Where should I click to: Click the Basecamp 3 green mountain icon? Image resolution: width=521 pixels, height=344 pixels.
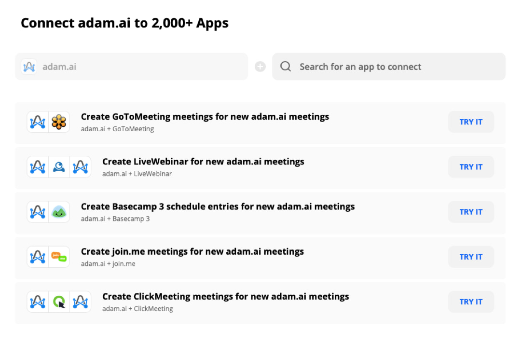(x=59, y=212)
